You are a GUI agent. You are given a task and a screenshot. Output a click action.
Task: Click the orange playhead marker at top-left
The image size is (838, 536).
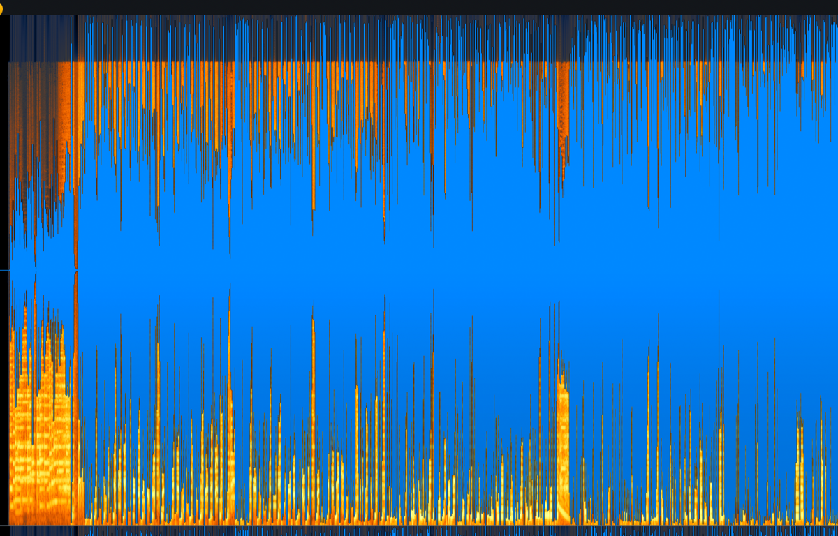[x=1, y=9]
